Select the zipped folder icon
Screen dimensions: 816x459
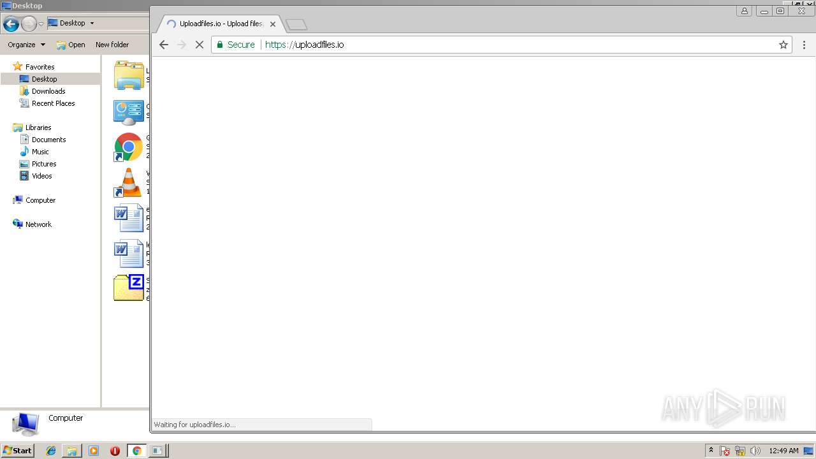[x=129, y=288]
